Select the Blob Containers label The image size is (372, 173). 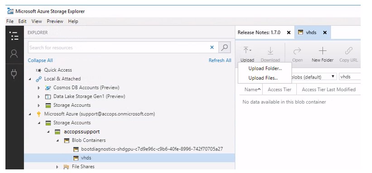click(x=89, y=141)
